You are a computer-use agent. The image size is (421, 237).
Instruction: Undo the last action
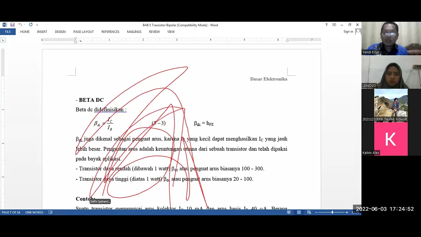click(20, 25)
